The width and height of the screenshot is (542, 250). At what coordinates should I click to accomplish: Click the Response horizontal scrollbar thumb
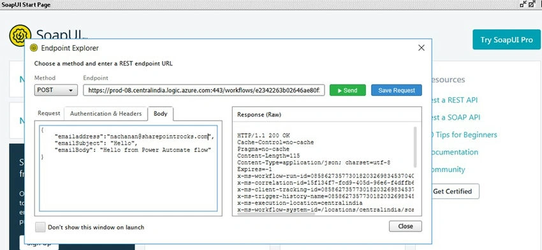(x=276, y=214)
